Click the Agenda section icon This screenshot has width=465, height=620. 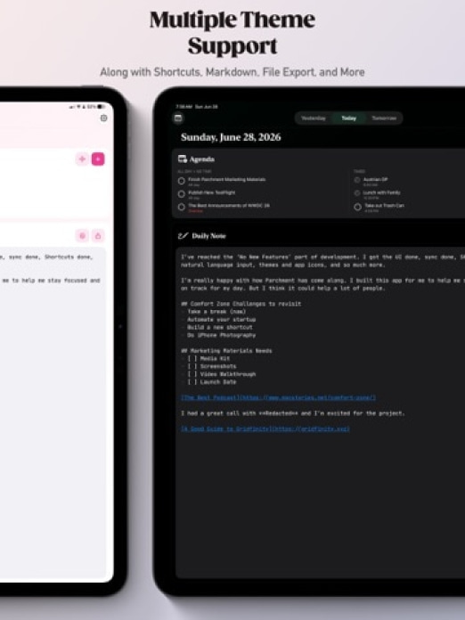click(183, 159)
